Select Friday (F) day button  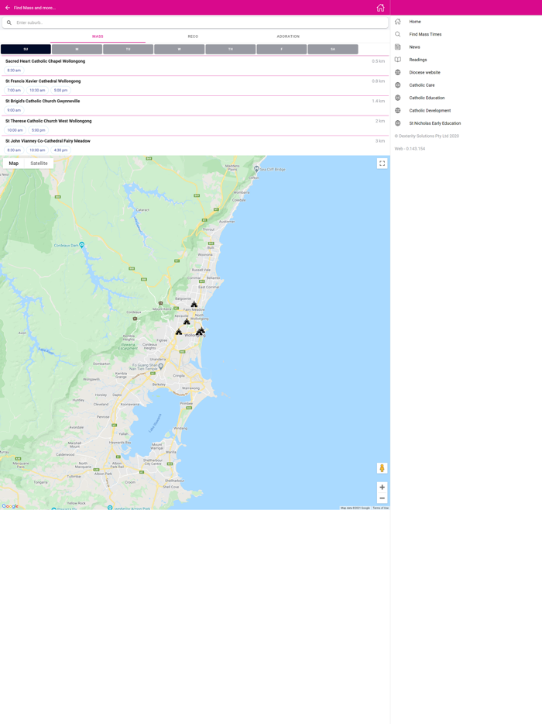point(282,50)
